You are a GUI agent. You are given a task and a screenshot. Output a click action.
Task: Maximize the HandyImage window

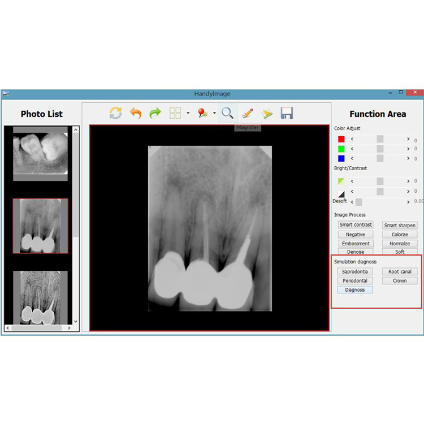(x=401, y=93)
